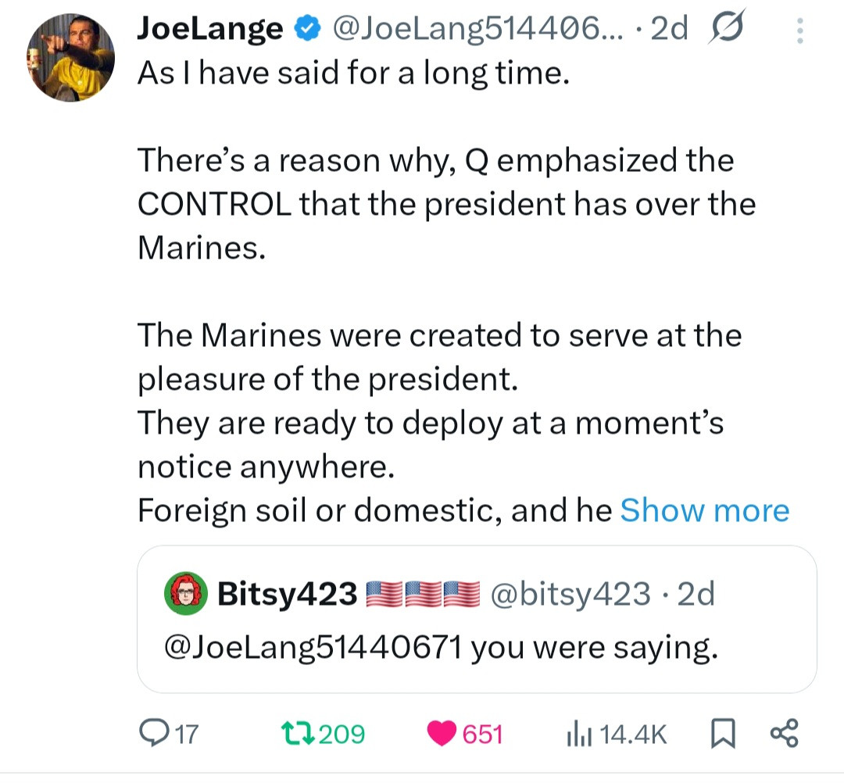The image size is (844, 783).
Task: Open the JoeLange display name link
Action: point(210,29)
